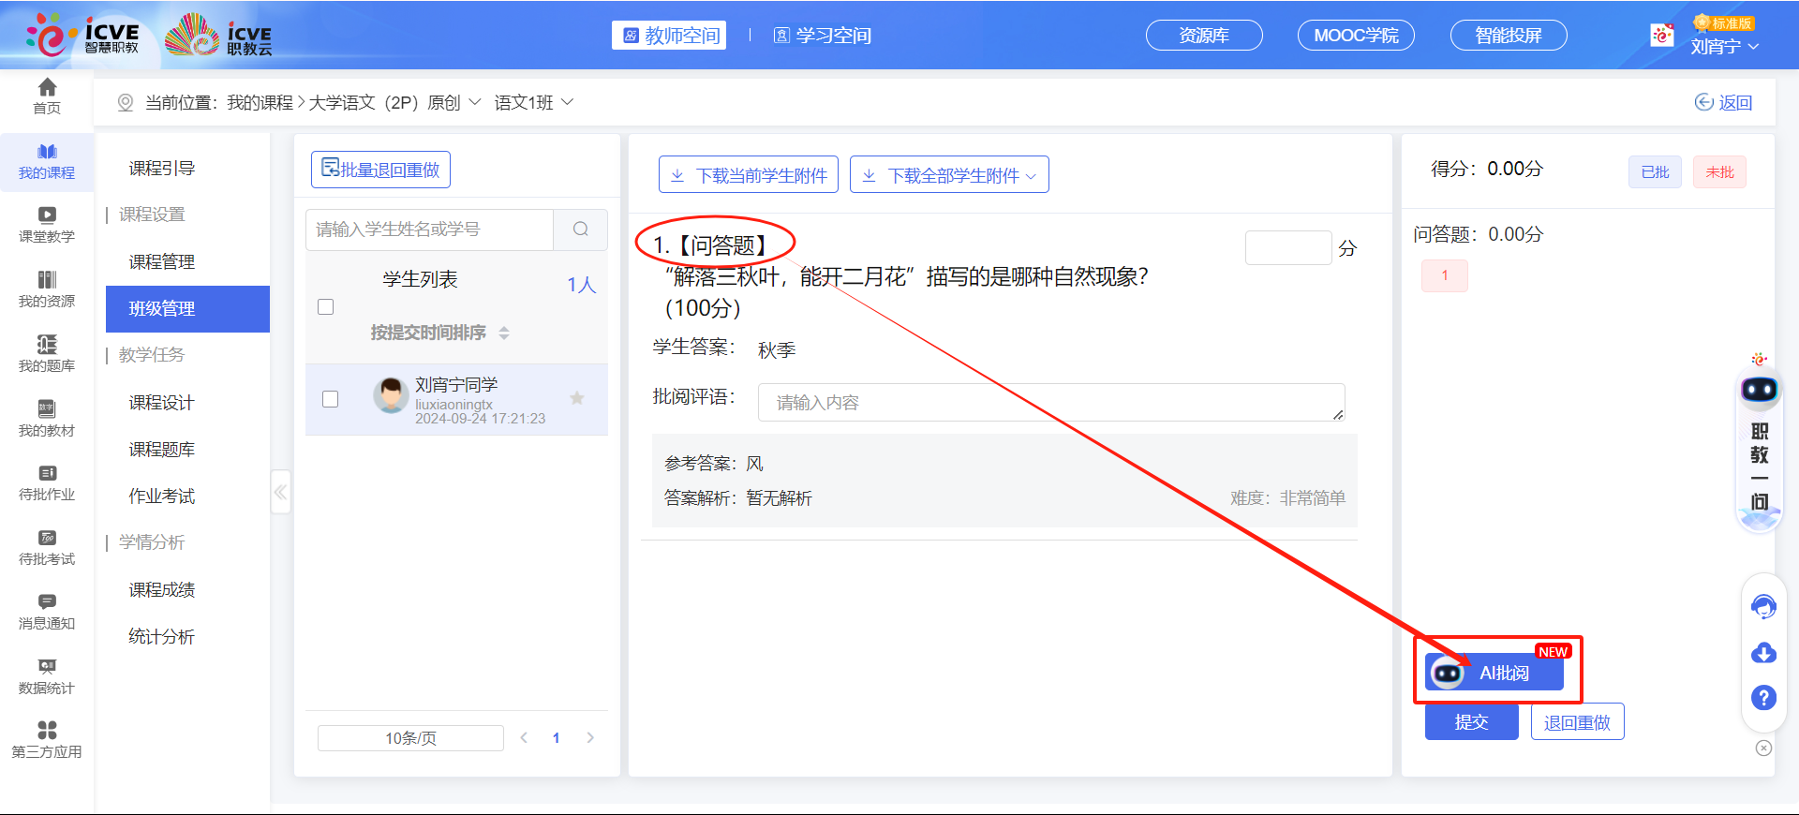Switch to the 学习空间 tab
This screenshot has height=815, width=1799.
[x=823, y=36]
